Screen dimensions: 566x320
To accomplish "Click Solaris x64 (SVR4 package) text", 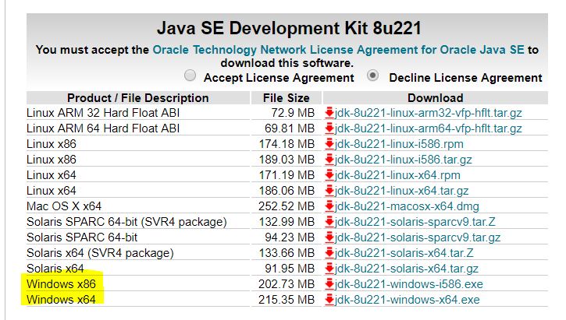I will pyautogui.click(x=100, y=253).
